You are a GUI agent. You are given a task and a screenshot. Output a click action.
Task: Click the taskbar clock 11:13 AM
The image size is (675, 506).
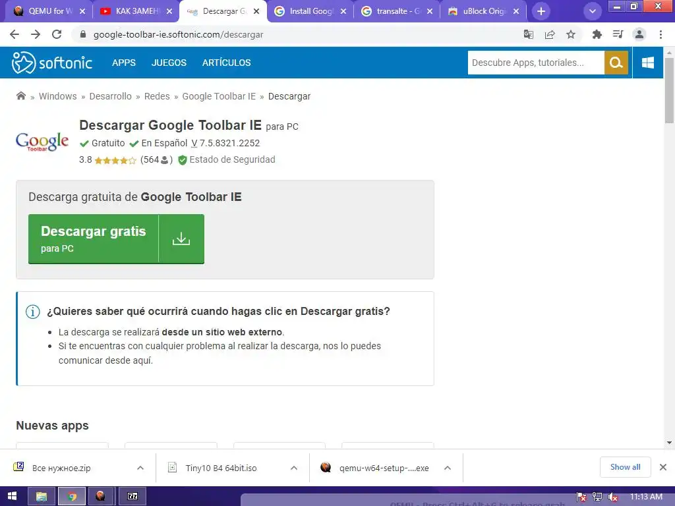[x=646, y=497]
